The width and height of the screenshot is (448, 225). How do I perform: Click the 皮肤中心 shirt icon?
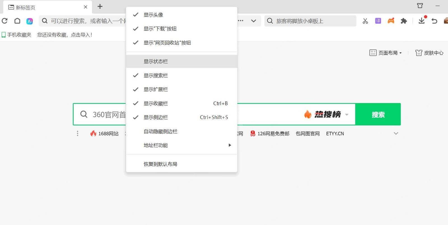tap(419, 53)
